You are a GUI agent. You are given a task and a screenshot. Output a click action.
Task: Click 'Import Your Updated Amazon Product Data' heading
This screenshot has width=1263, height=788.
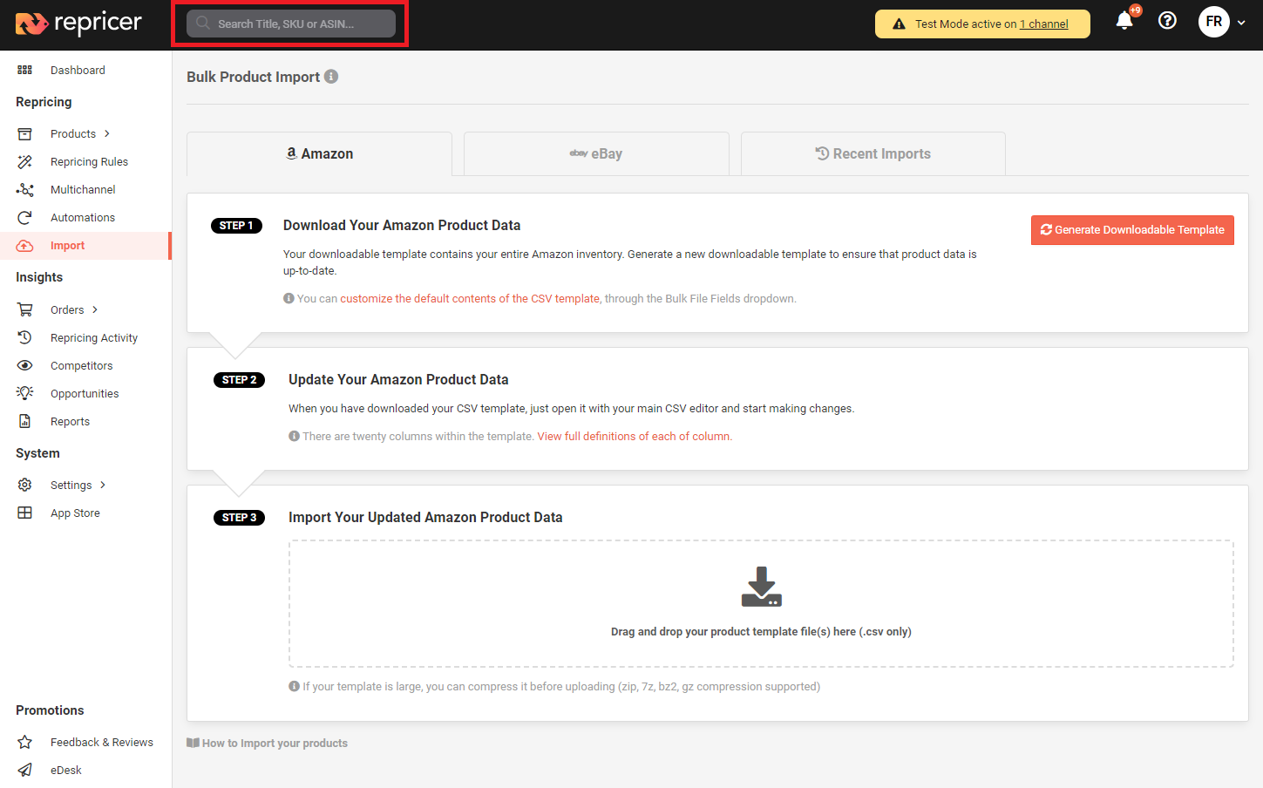click(x=425, y=517)
